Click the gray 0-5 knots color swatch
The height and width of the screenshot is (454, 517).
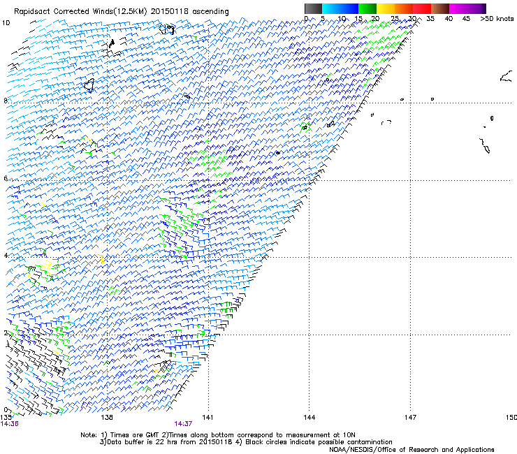click(313, 8)
